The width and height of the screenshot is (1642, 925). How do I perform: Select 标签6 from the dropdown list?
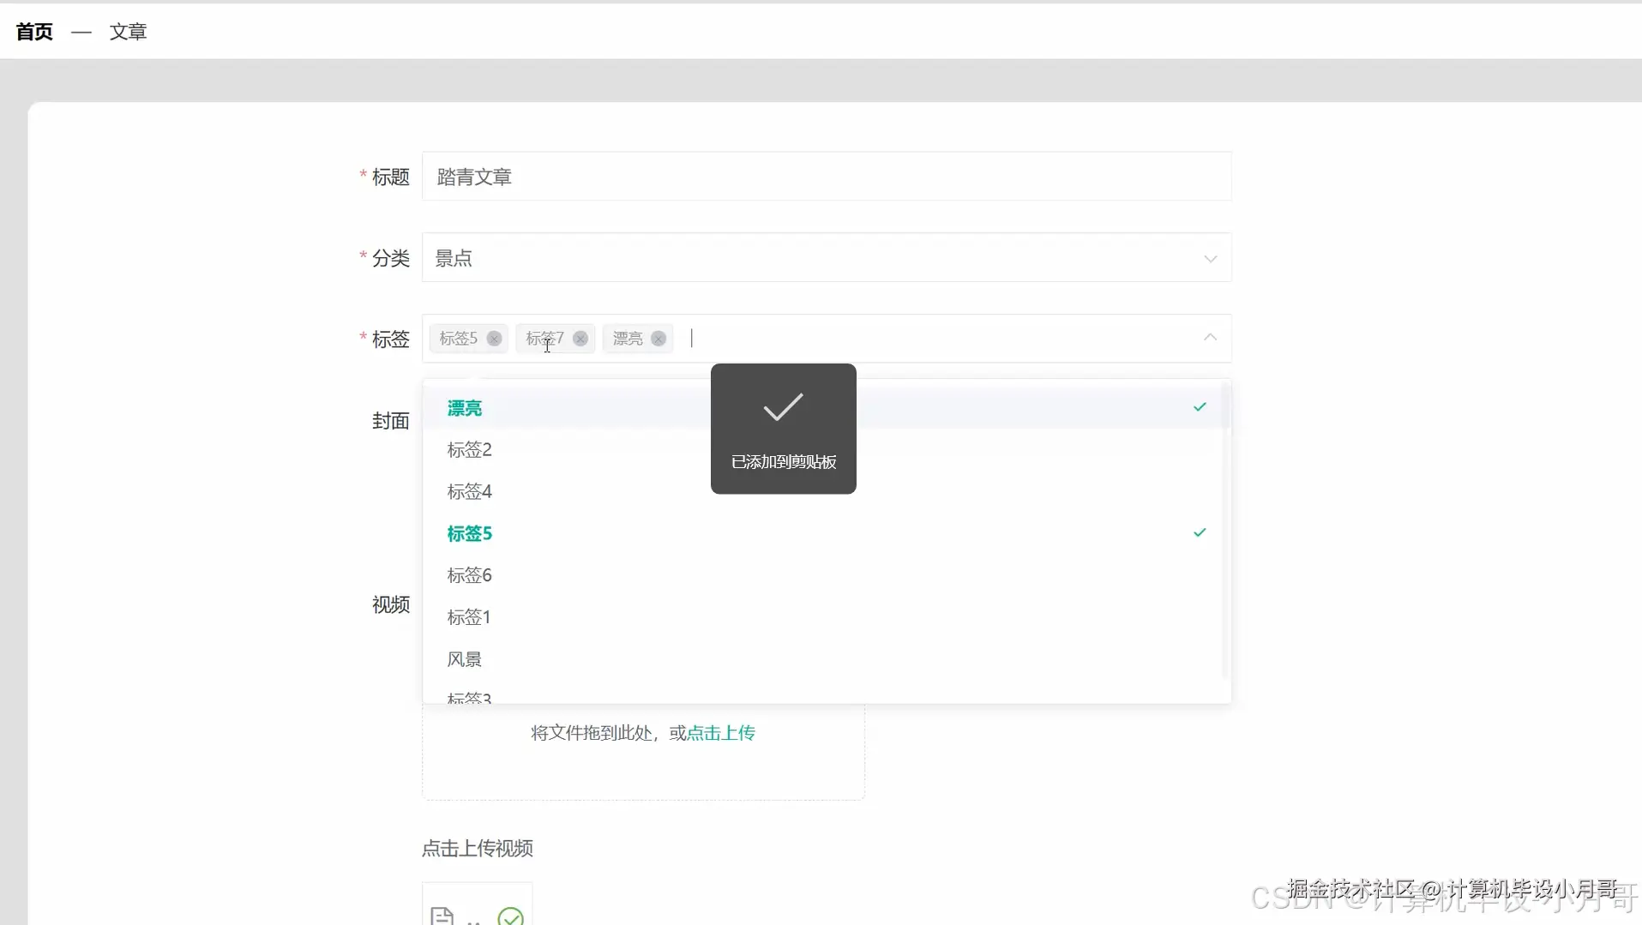click(x=468, y=574)
